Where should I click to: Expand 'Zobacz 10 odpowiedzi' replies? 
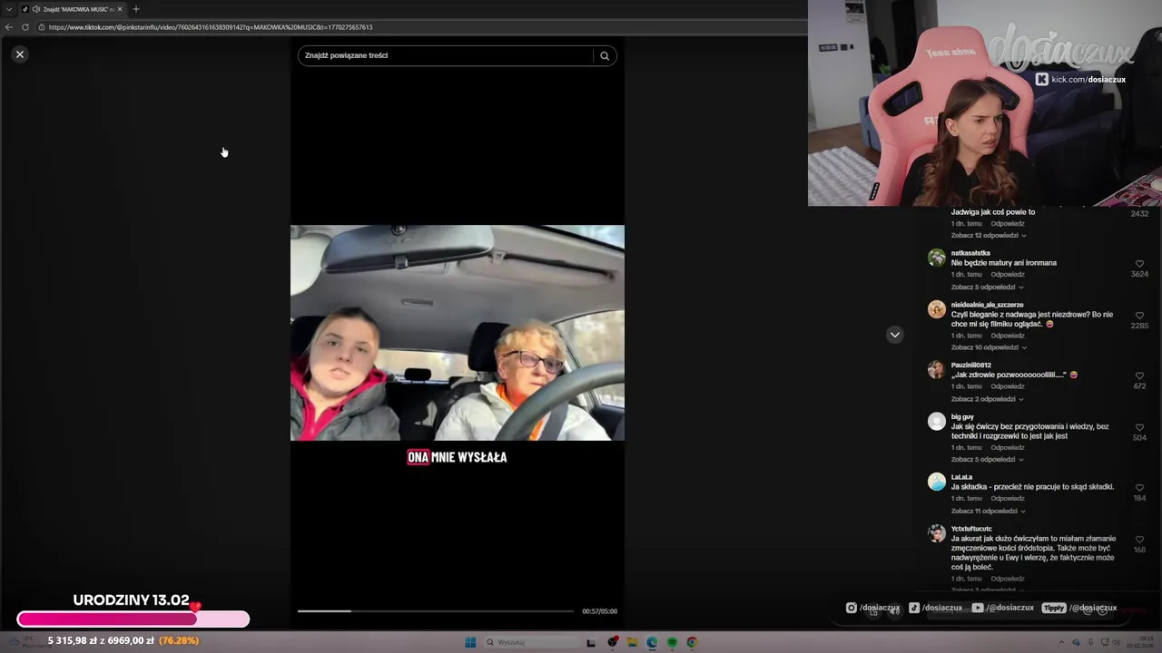coord(988,347)
